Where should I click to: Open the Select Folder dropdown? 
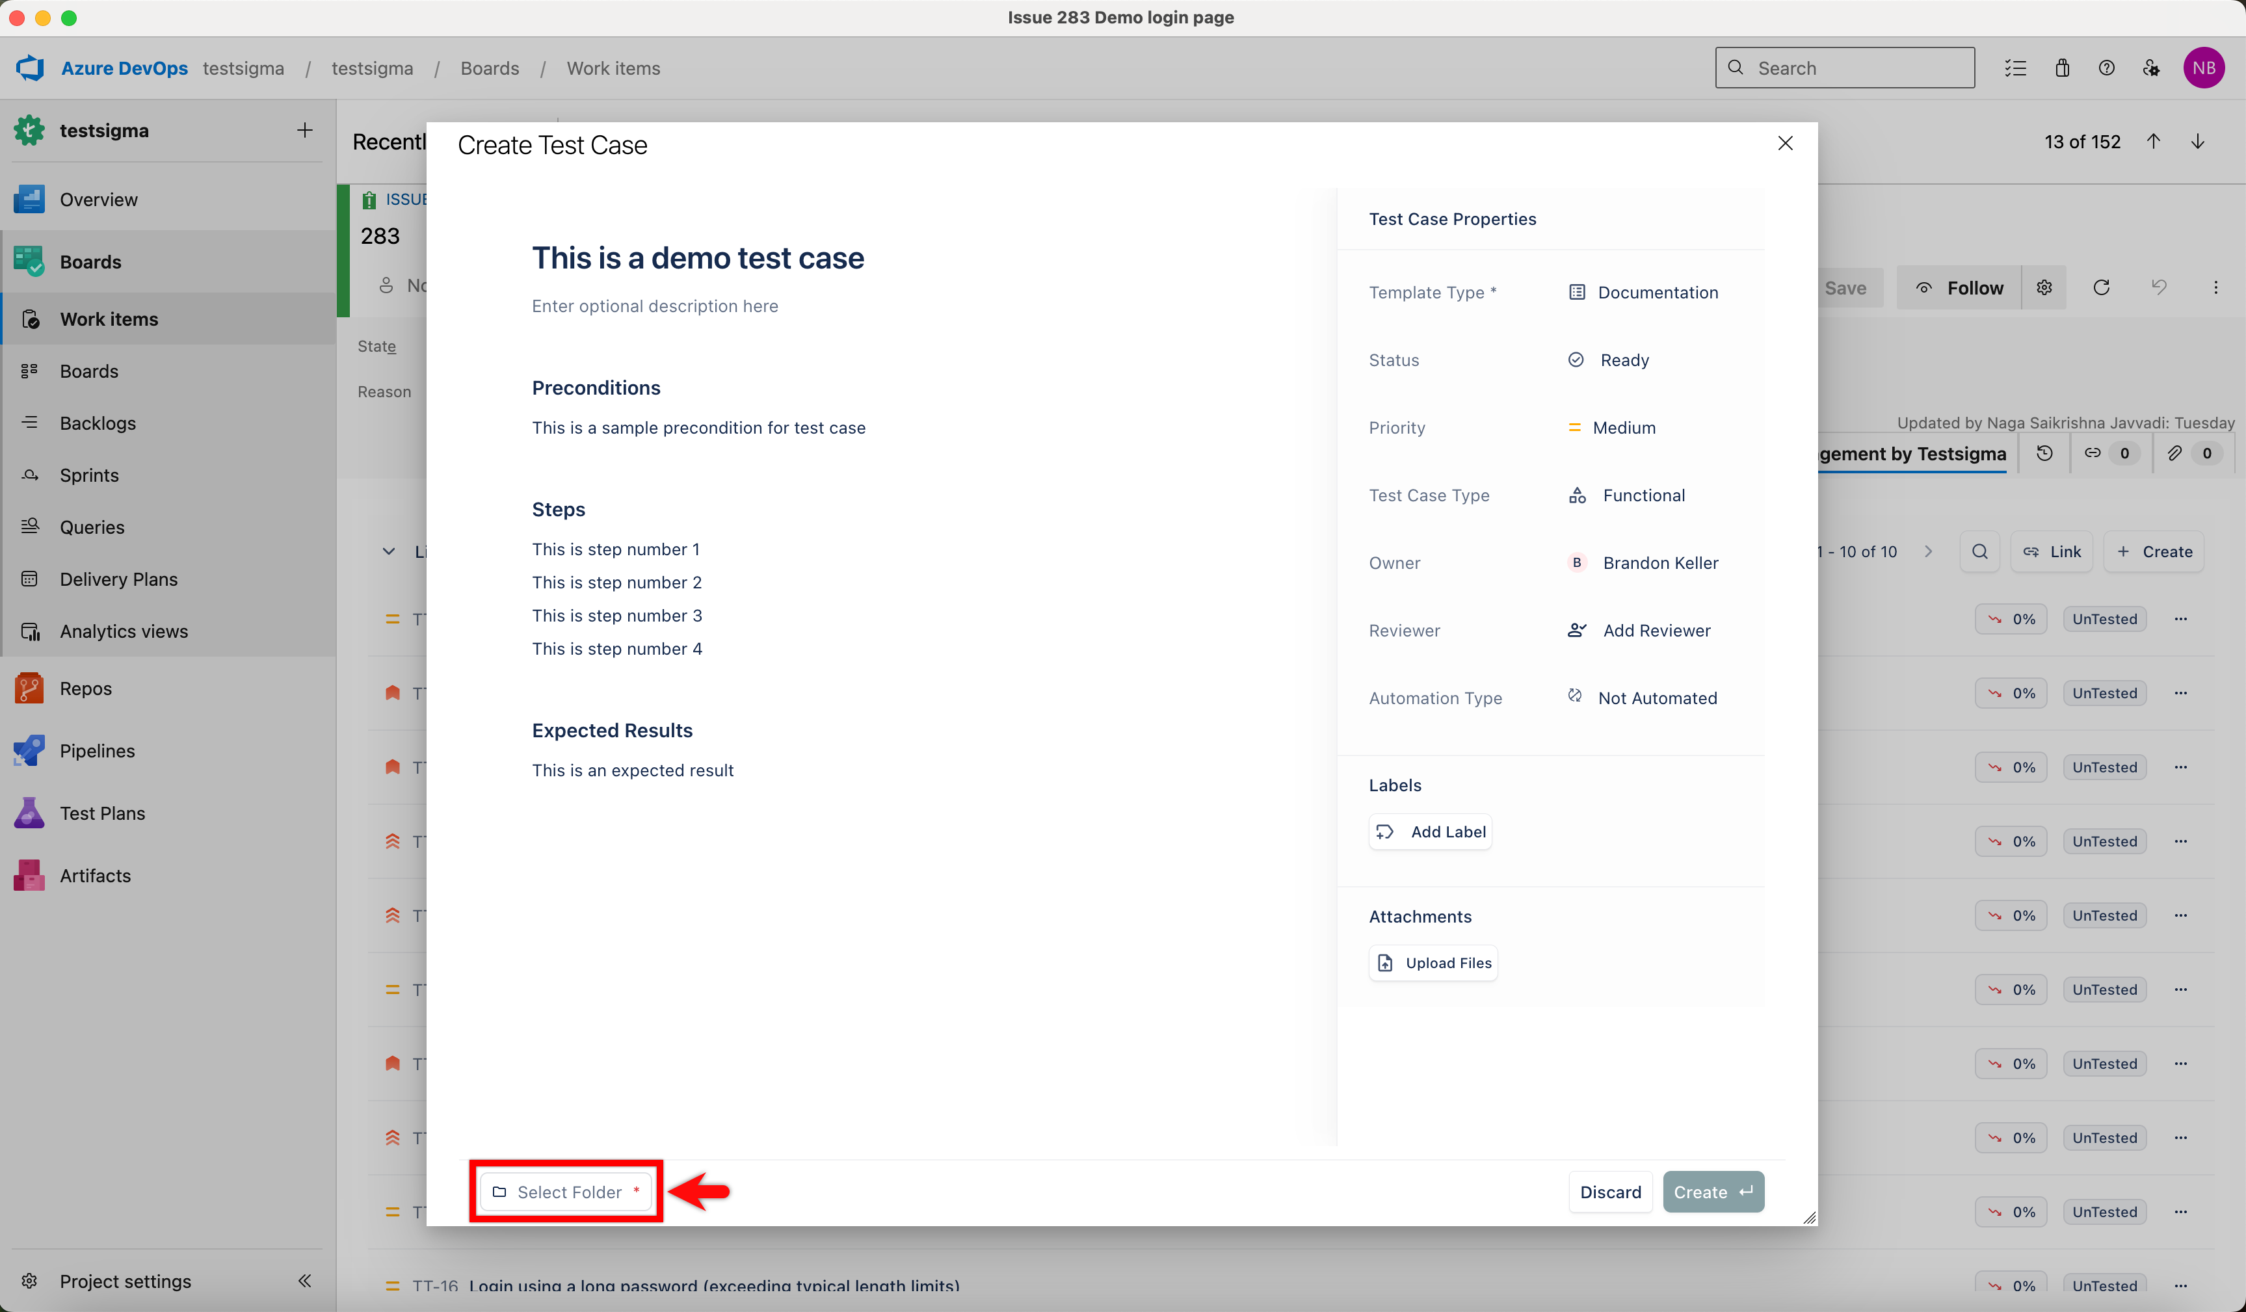tap(566, 1192)
